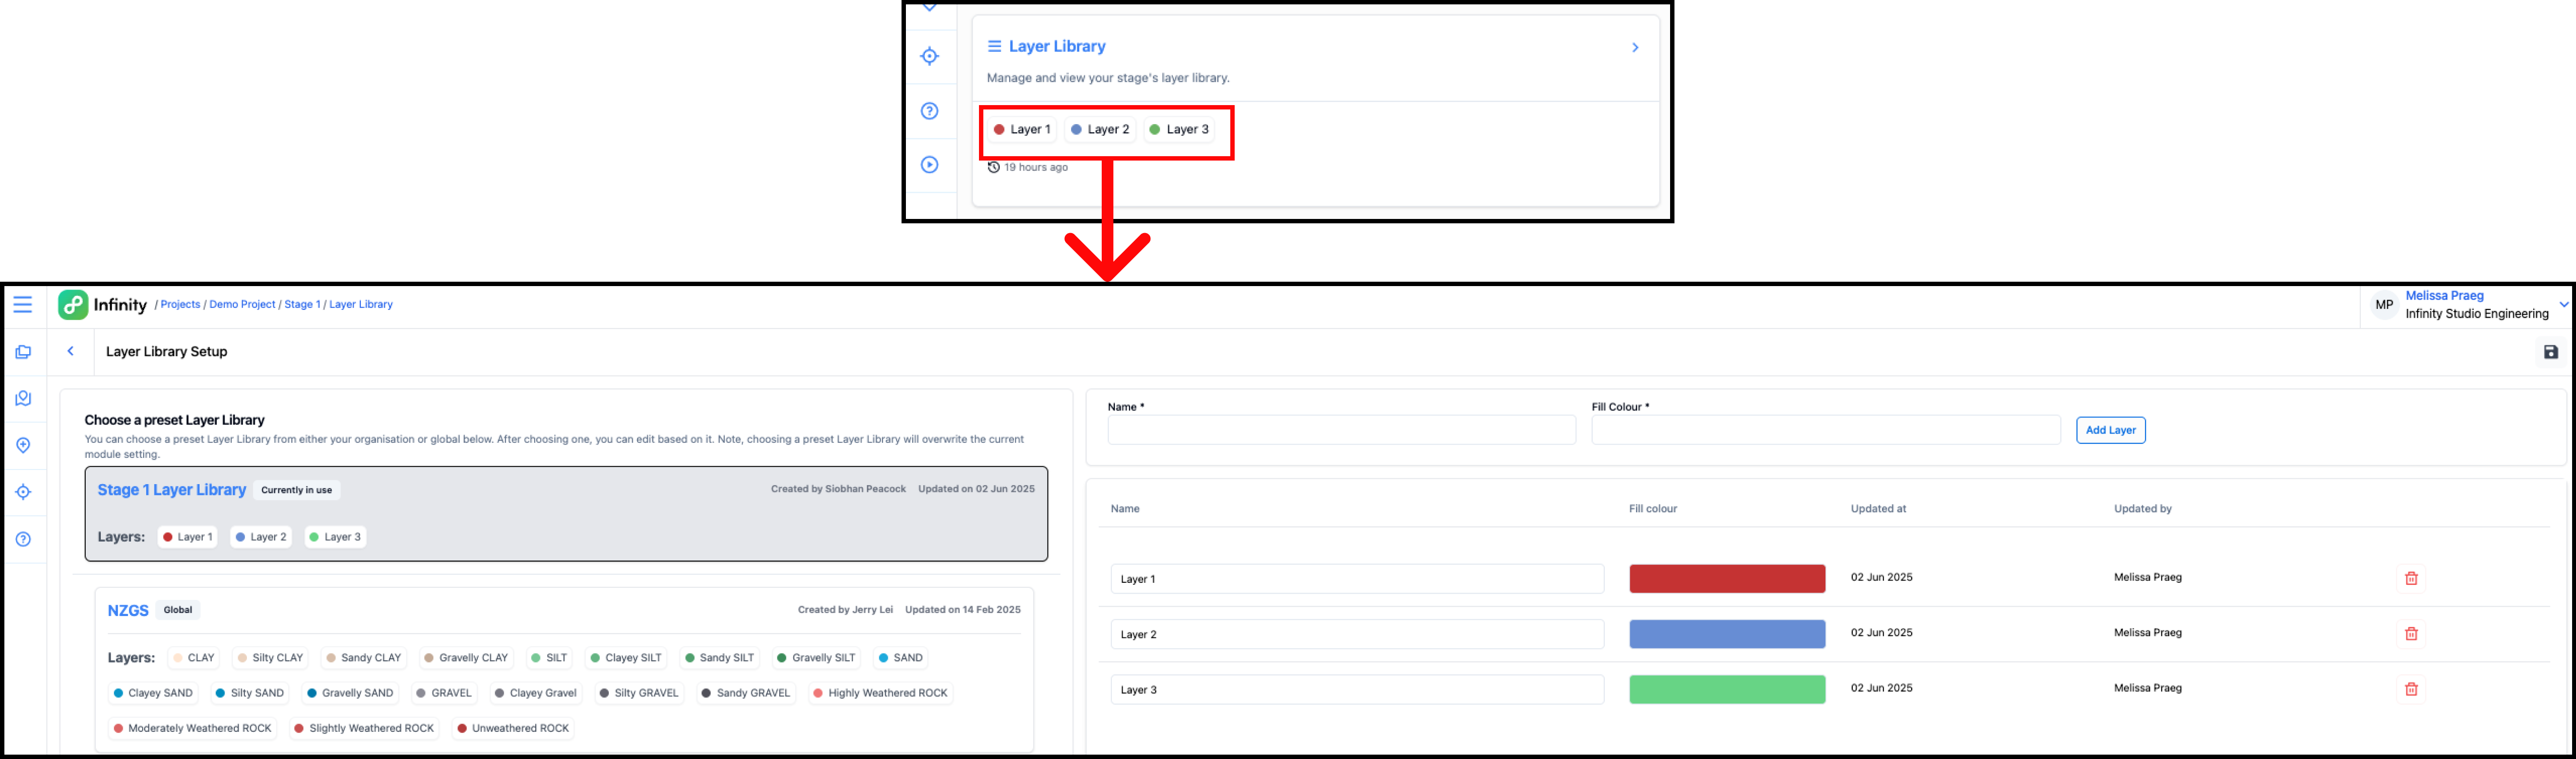Save the layer library with the disk icon

pyautogui.click(x=2551, y=352)
